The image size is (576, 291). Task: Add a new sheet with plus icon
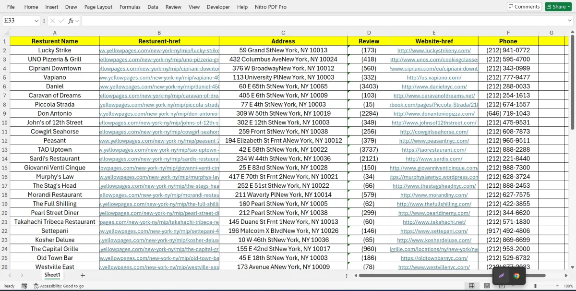(x=83, y=275)
